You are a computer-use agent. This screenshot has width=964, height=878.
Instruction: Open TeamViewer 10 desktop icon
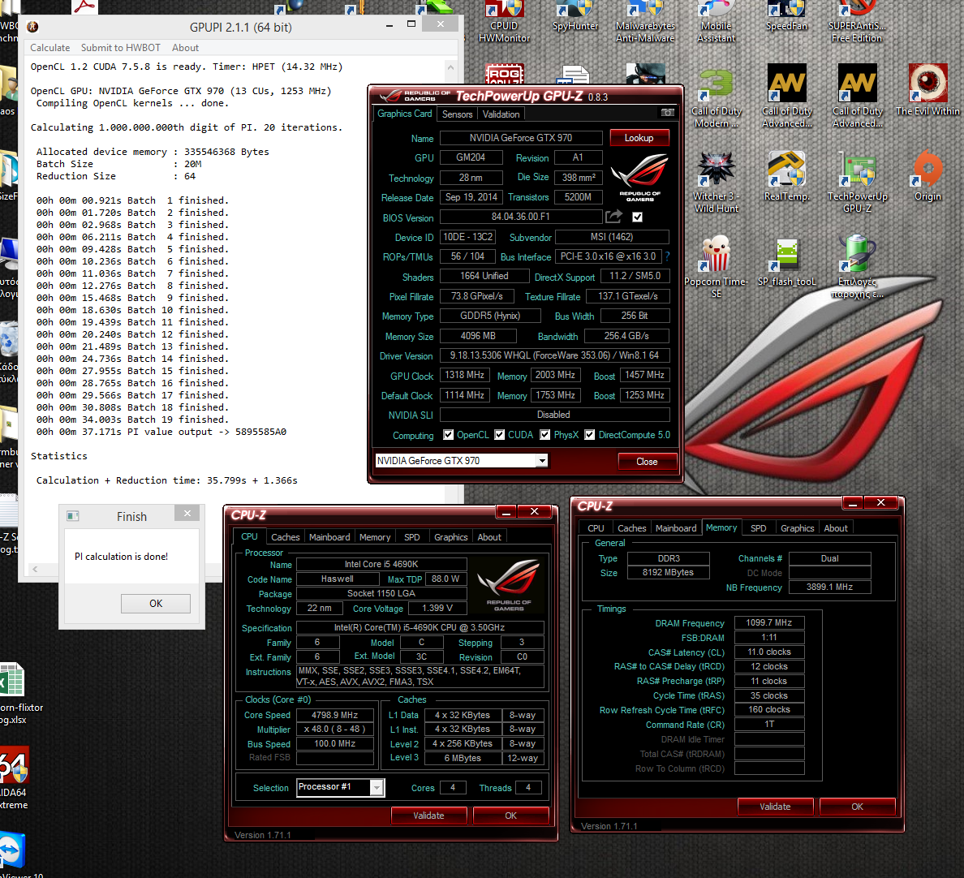click(14, 855)
